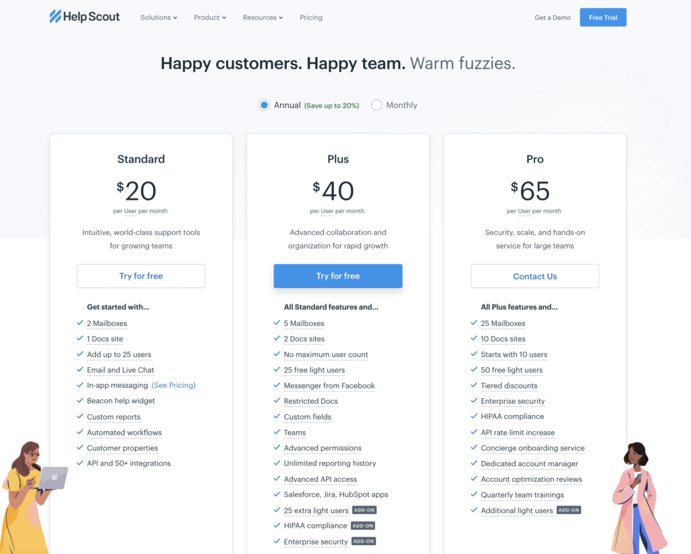
Task: Click Add up to 25 users
Action: click(119, 354)
